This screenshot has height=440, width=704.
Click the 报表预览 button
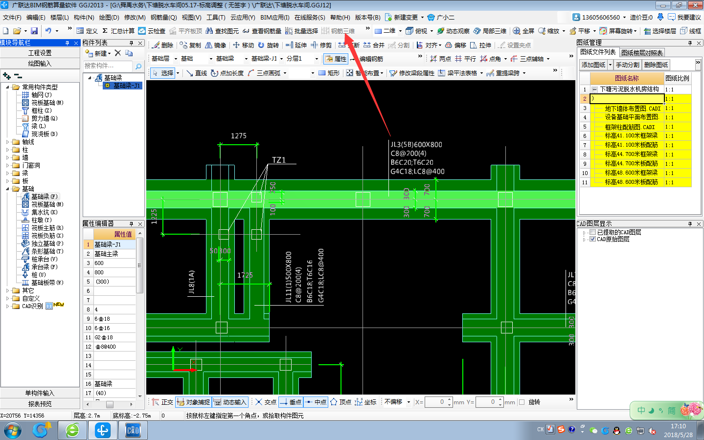(x=40, y=404)
